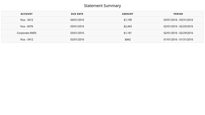This screenshot has width=205, height=115.
Task: Select the Statement Summary title
Action: point(102,6)
